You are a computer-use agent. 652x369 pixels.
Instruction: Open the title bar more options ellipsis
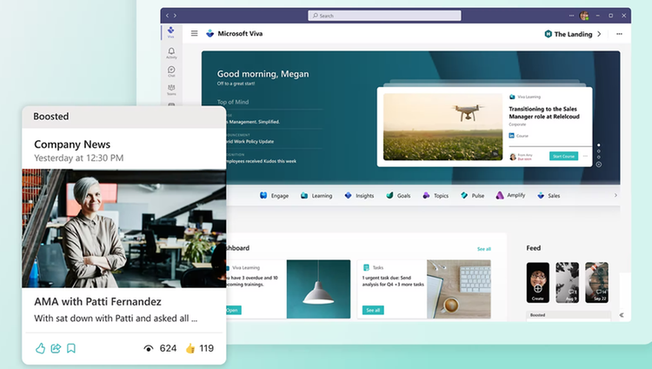pyautogui.click(x=571, y=16)
